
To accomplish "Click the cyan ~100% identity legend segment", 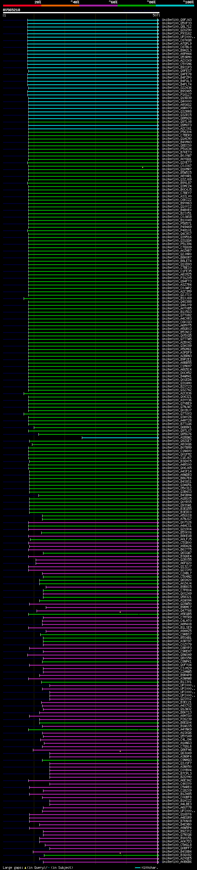I will point(175,6).
